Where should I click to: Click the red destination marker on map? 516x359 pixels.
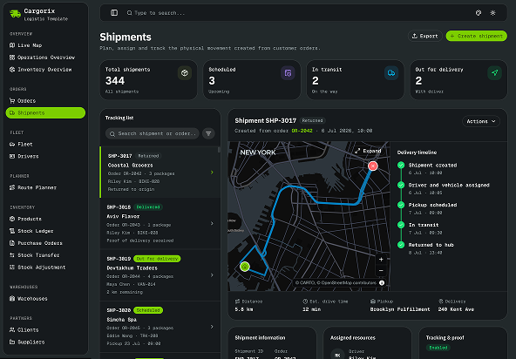[372, 166]
